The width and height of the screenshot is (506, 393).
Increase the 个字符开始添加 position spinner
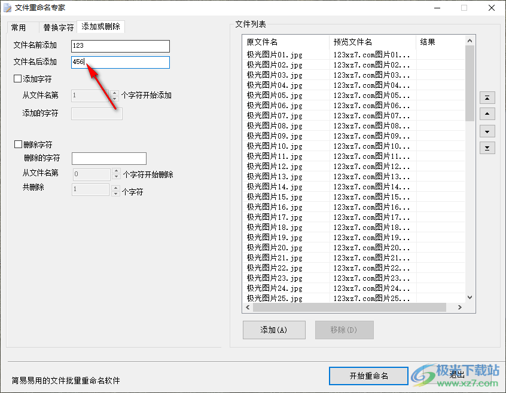pos(115,93)
